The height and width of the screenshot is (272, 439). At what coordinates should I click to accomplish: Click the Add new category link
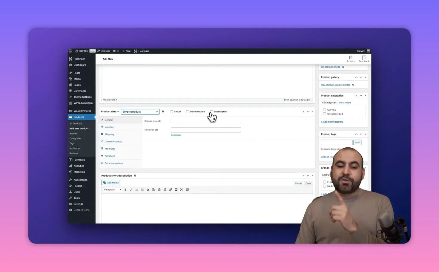click(x=332, y=121)
